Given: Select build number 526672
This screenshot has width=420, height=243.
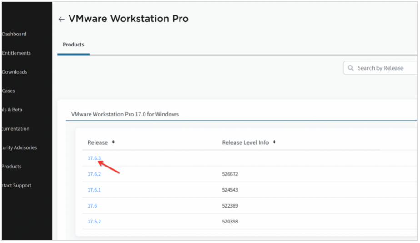Looking at the screenshot, I should pyautogui.click(x=230, y=174).
